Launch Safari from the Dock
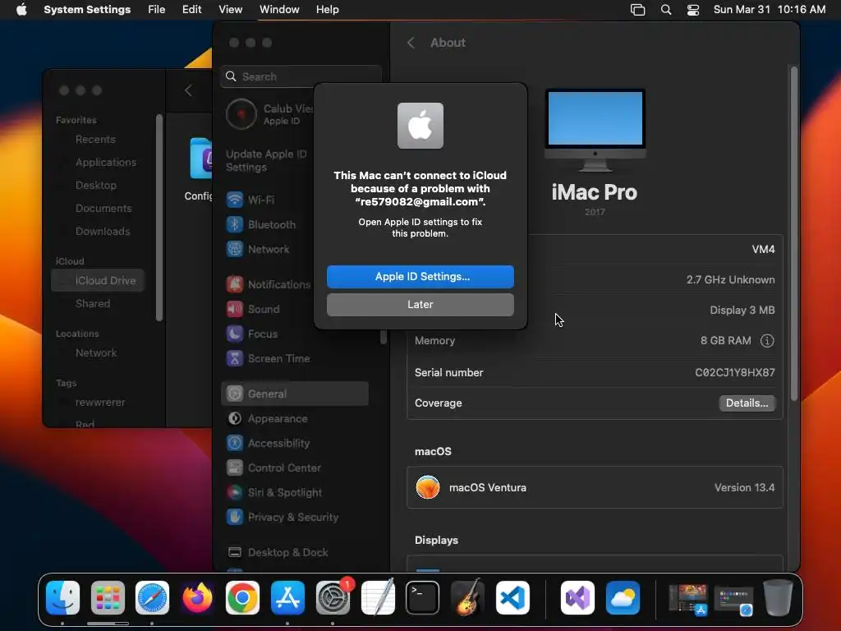The width and height of the screenshot is (841, 631). [x=152, y=598]
